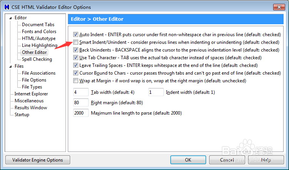
Task: Go to Spell Checking options
Action: coord(37,59)
